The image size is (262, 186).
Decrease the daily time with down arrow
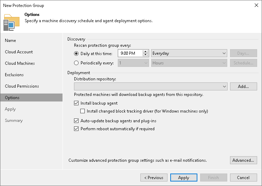coord(146,55)
